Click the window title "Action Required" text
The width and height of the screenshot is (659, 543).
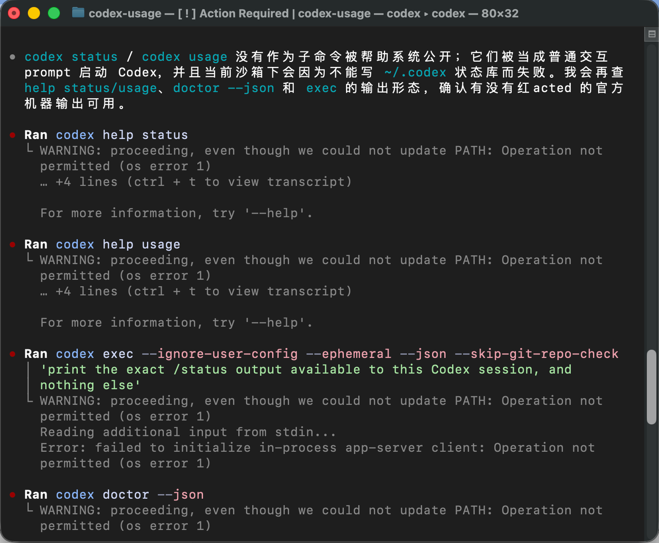(x=244, y=13)
